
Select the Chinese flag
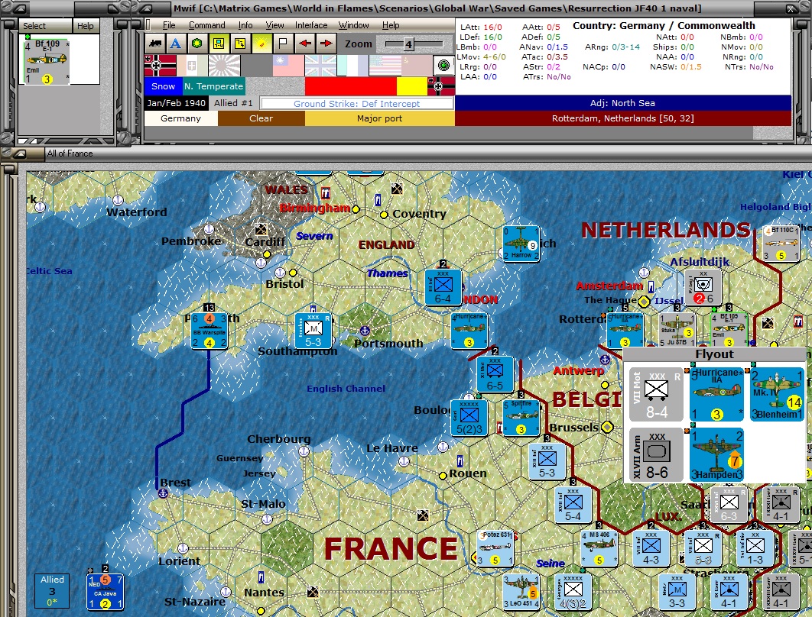[288, 66]
